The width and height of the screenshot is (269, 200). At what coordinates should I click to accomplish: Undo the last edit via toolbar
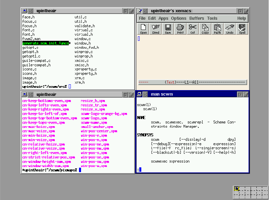(230, 29)
